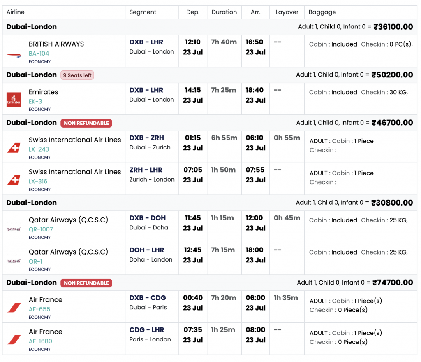Open flight number LX-316
Viewport: 421px width, 362px height.
[x=38, y=181]
